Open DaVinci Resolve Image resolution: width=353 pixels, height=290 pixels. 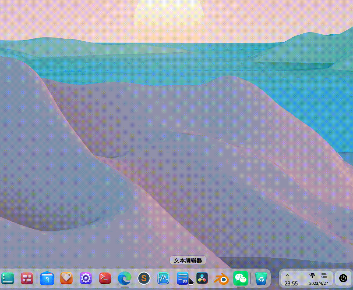tap(202, 278)
